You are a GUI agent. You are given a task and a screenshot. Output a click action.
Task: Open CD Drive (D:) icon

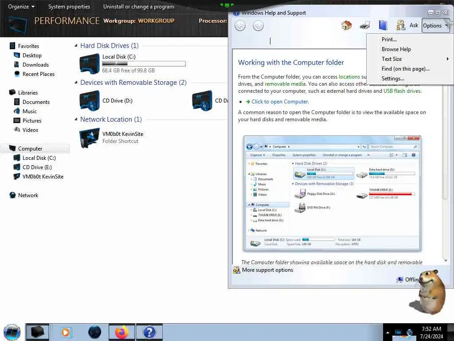pyautogui.click(x=90, y=101)
